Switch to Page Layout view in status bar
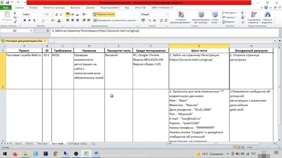 [x=239, y=147]
